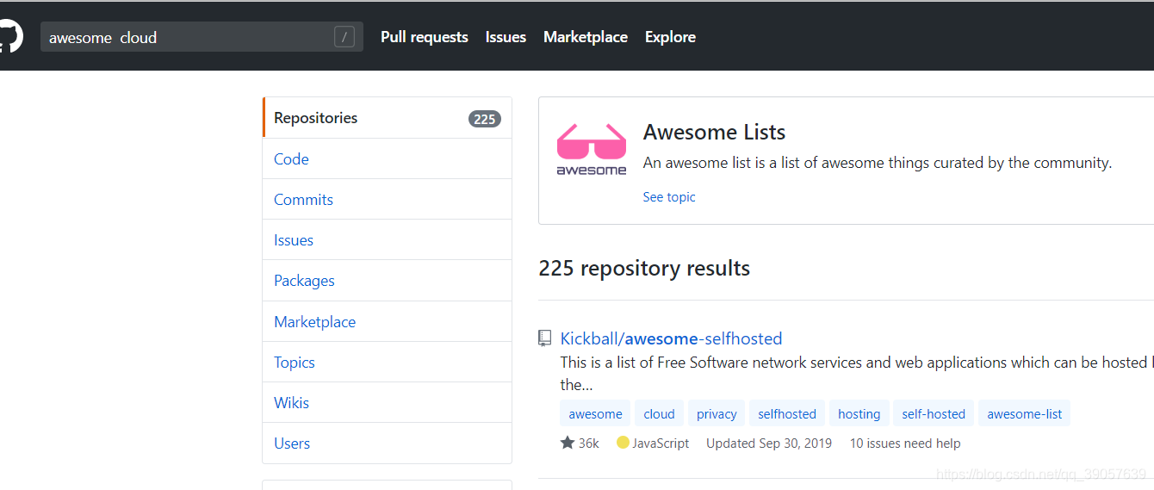Filter search results by Code
This screenshot has width=1154, height=490.
tap(387, 158)
